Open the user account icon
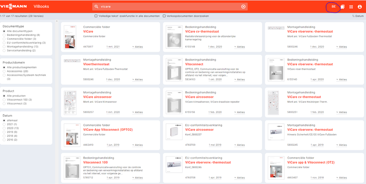The width and height of the screenshot is (366, 184). (x=360, y=7)
